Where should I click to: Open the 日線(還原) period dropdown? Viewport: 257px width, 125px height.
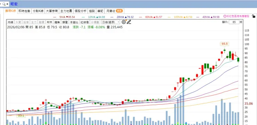(x=111, y=22)
